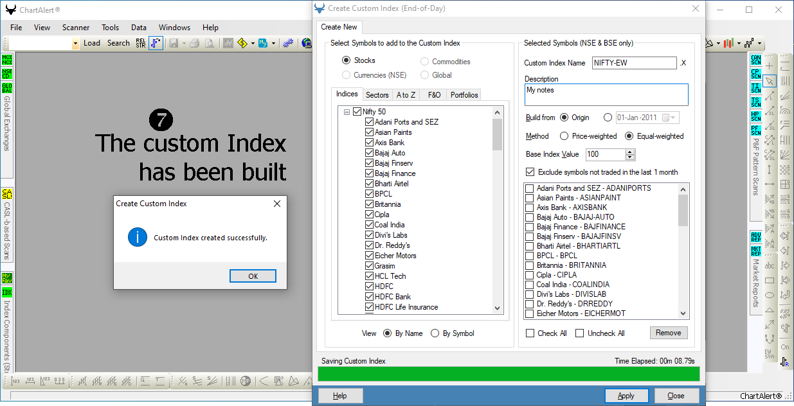Open the NSE CD sidebar icon

(x=7, y=74)
